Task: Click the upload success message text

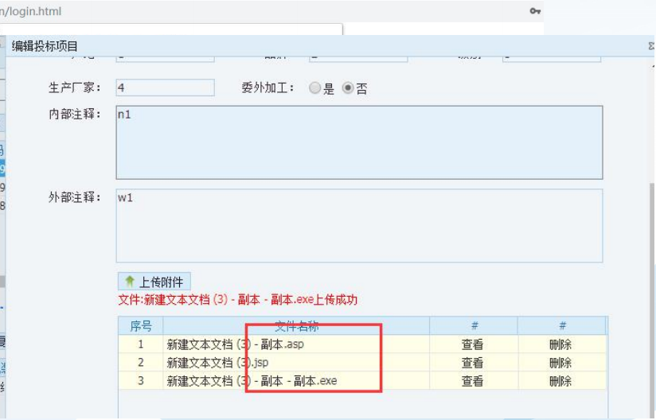Action: click(x=237, y=300)
